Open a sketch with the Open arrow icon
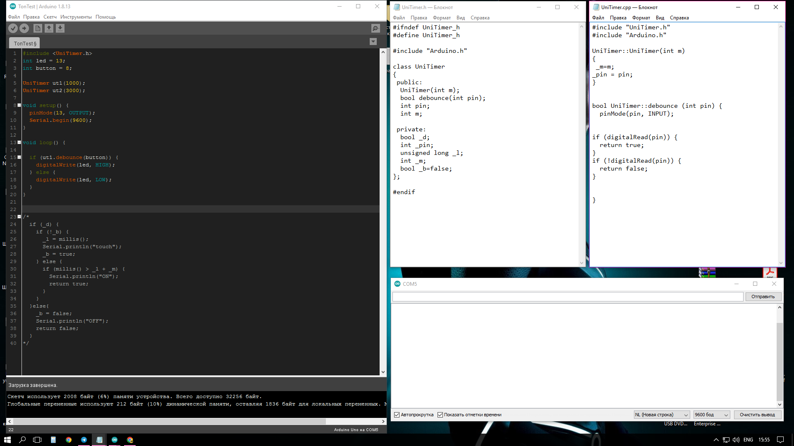Viewport: 794px width, 446px height. (x=49, y=28)
